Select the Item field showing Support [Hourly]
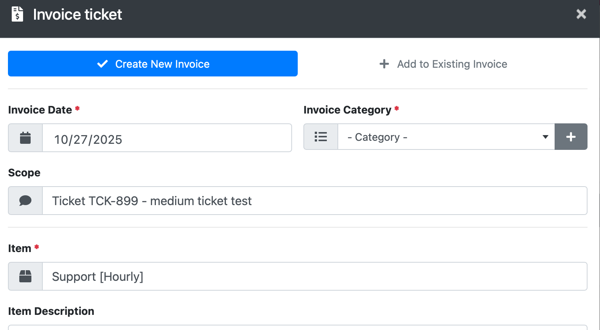The height and width of the screenshot is (330, 600). pos(314,276)
